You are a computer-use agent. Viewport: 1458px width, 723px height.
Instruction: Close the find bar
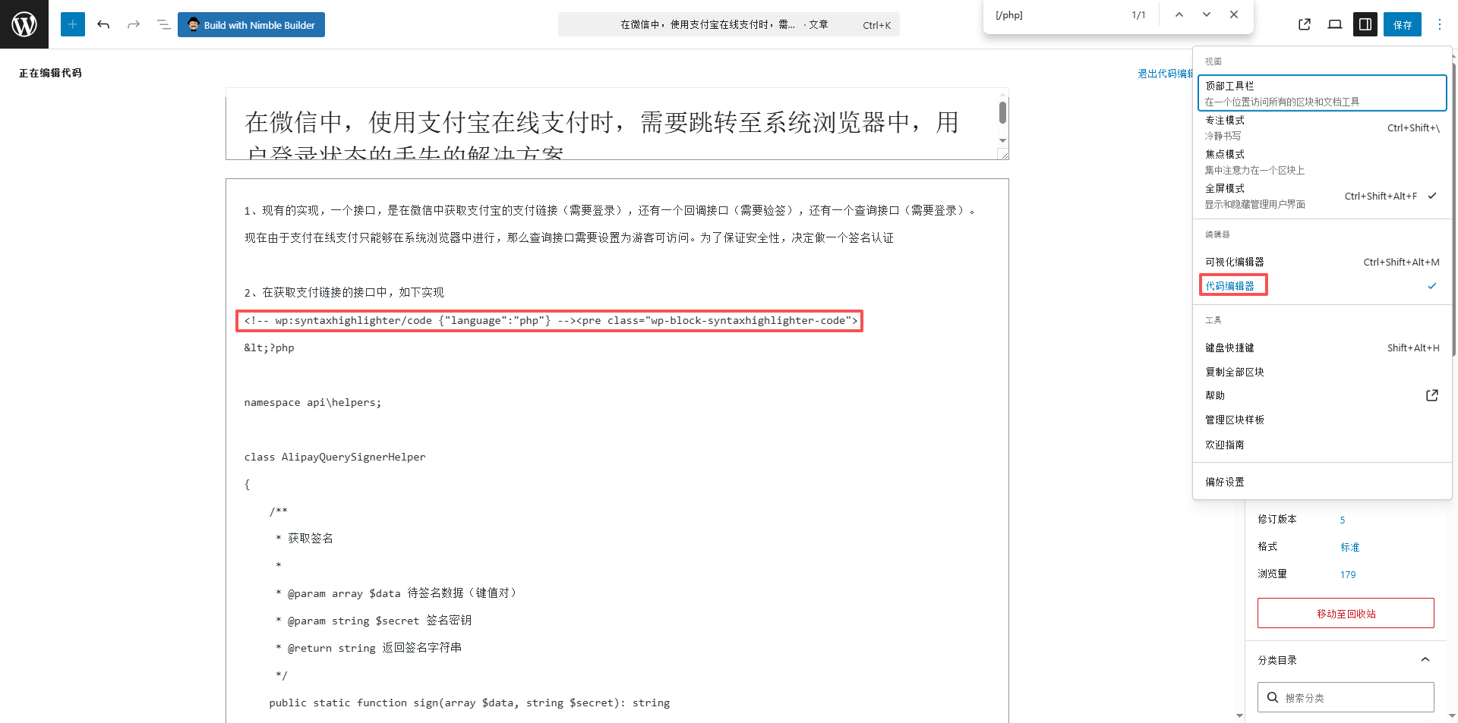click(x=1234, y=14)
